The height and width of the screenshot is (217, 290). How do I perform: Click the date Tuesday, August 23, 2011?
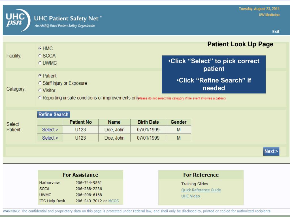(x=259, y=9)
